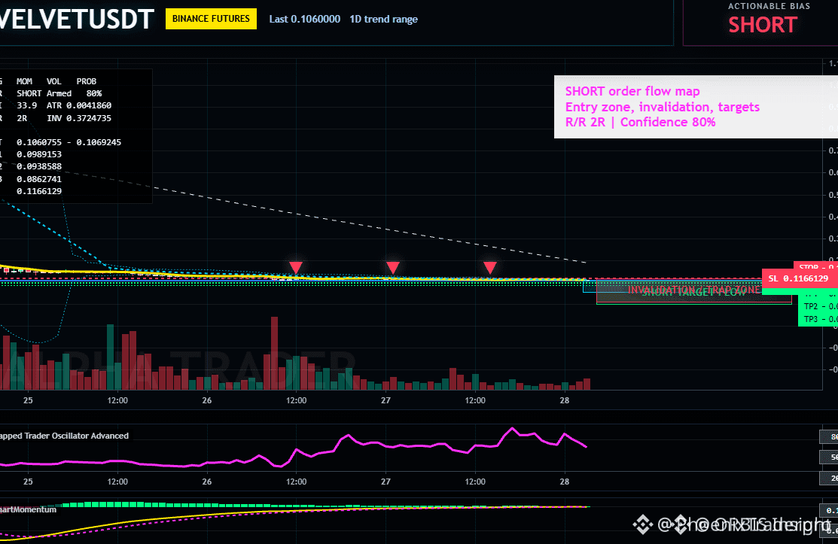Click the red triangle marker near 26 12:00
838x544 pixels.
coord(296,267)
